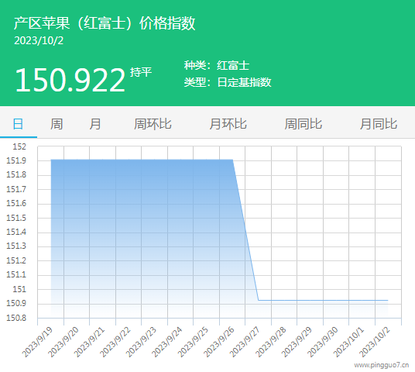This screenshot has height=372, width=415.
Task: Open the 月 monthly tab
Action: (x=95, y=124)
